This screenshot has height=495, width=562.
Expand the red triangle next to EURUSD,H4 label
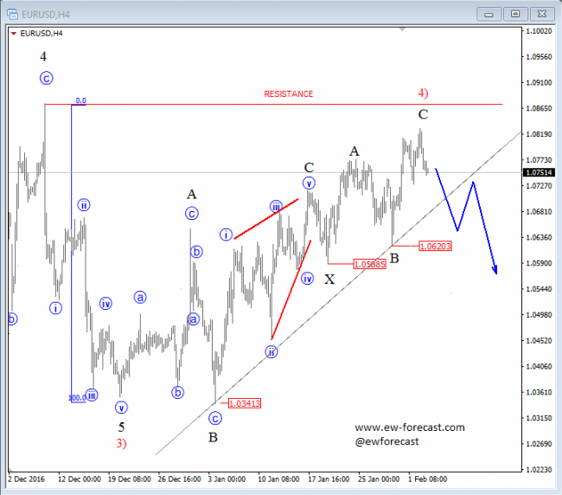[x=14, y=34]
